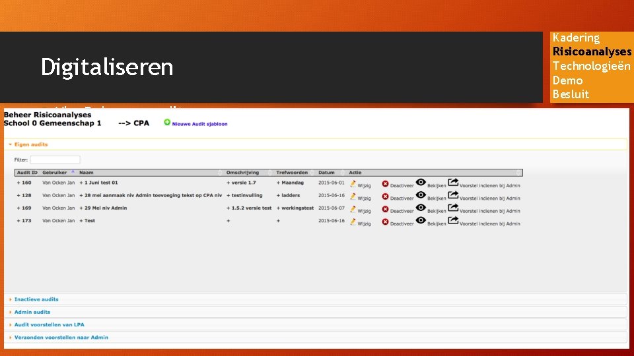Click the eye Bekijken icon for audit 169

point(421,208)
